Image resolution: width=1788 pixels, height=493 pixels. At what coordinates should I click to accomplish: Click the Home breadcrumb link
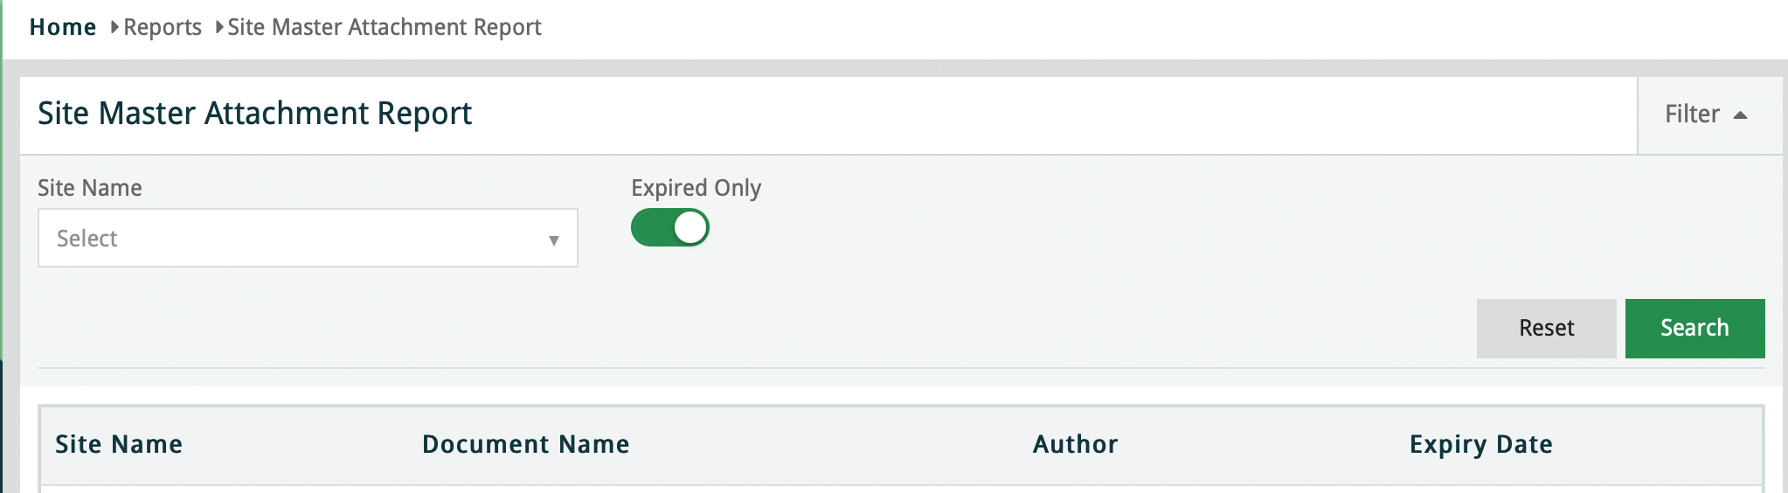pyautogui.click(x=62, y=27)
